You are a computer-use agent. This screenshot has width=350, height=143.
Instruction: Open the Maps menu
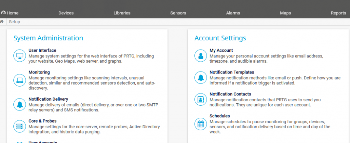coord(285,13)
